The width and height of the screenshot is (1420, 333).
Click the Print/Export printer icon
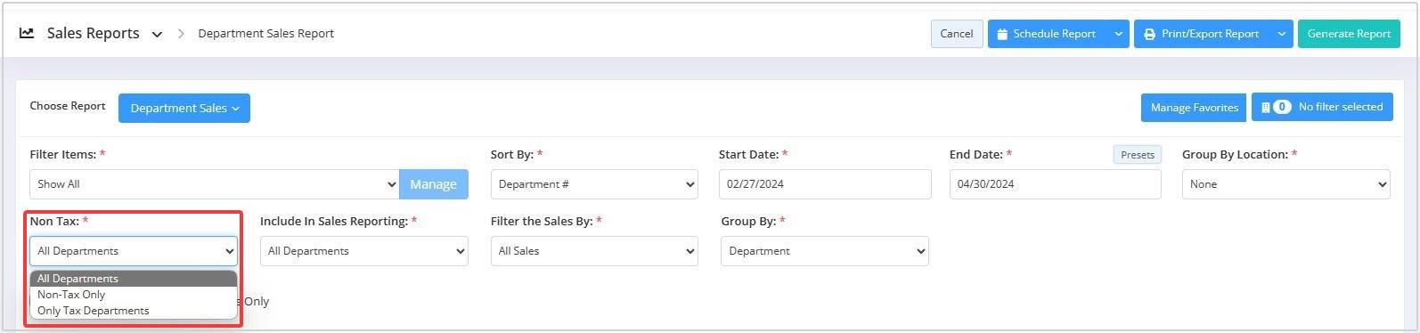click(x=1149, y=34)
